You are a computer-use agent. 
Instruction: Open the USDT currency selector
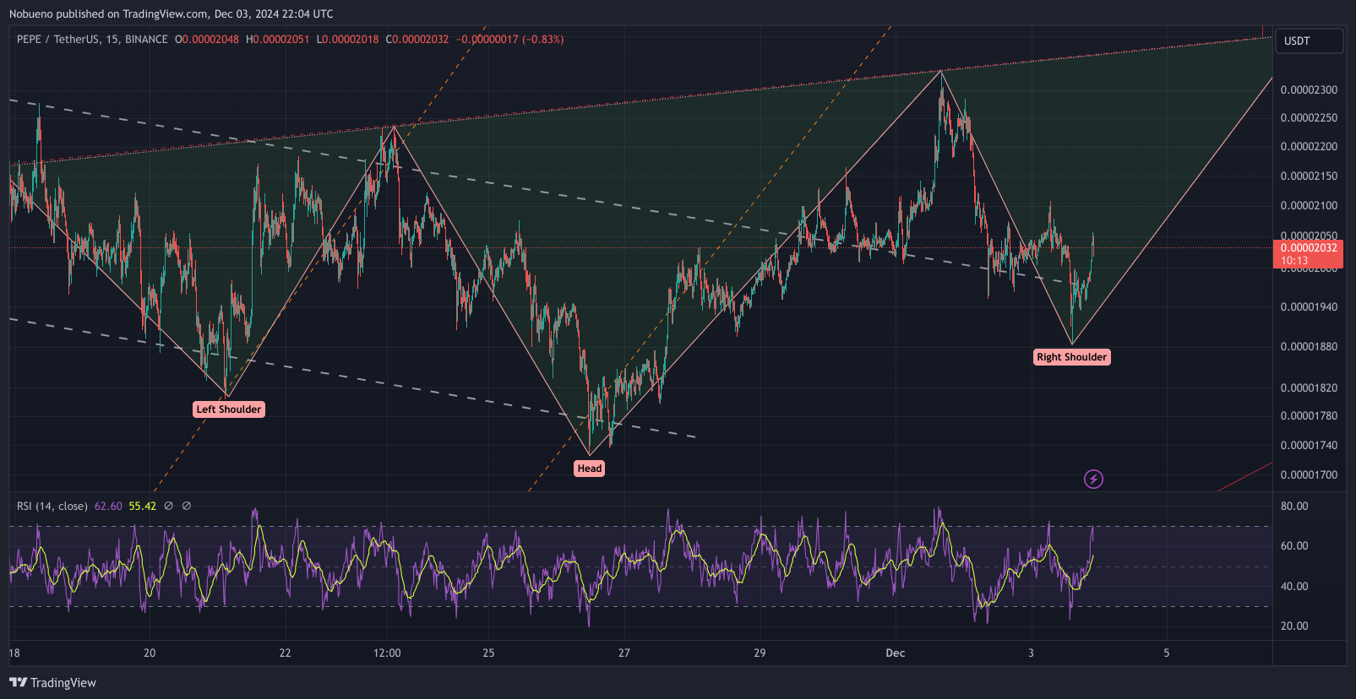pos(1309,41)
